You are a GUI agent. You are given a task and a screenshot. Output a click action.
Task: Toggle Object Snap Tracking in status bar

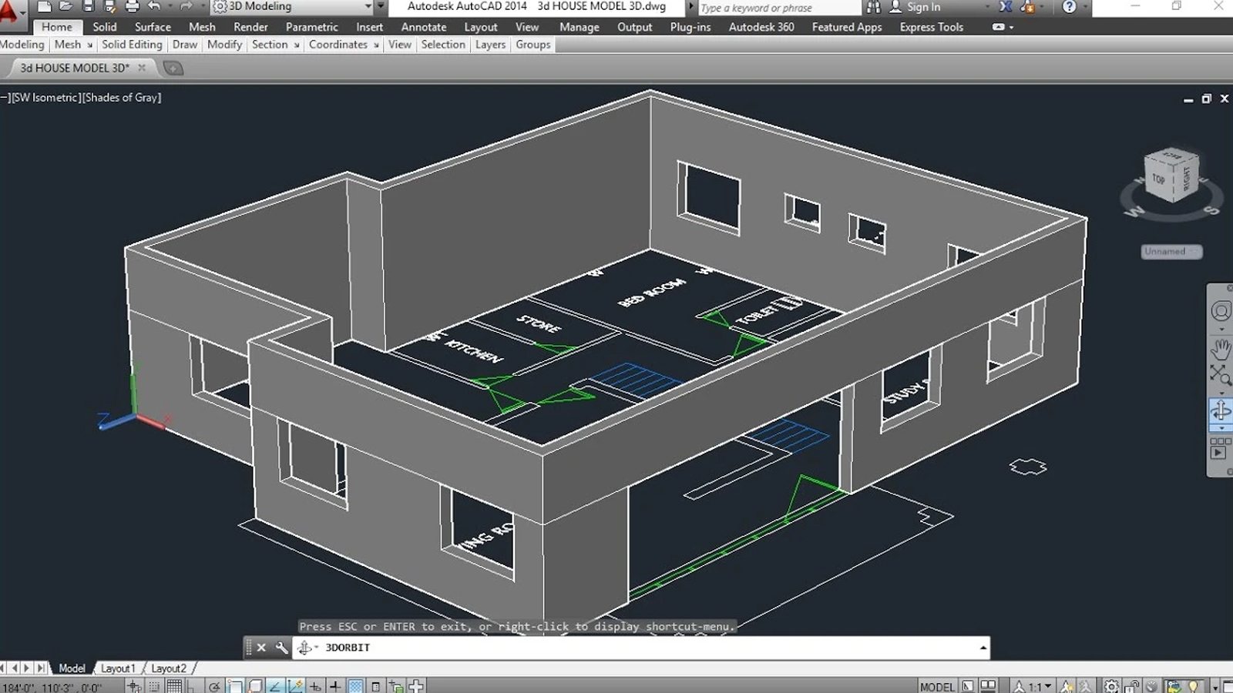coord(275,686)
